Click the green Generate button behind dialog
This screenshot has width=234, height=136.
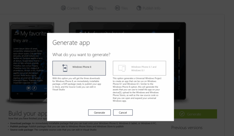tap(195, 114)
